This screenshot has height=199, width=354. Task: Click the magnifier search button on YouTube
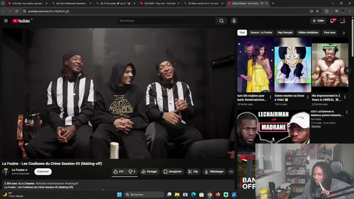pos(222,21)
